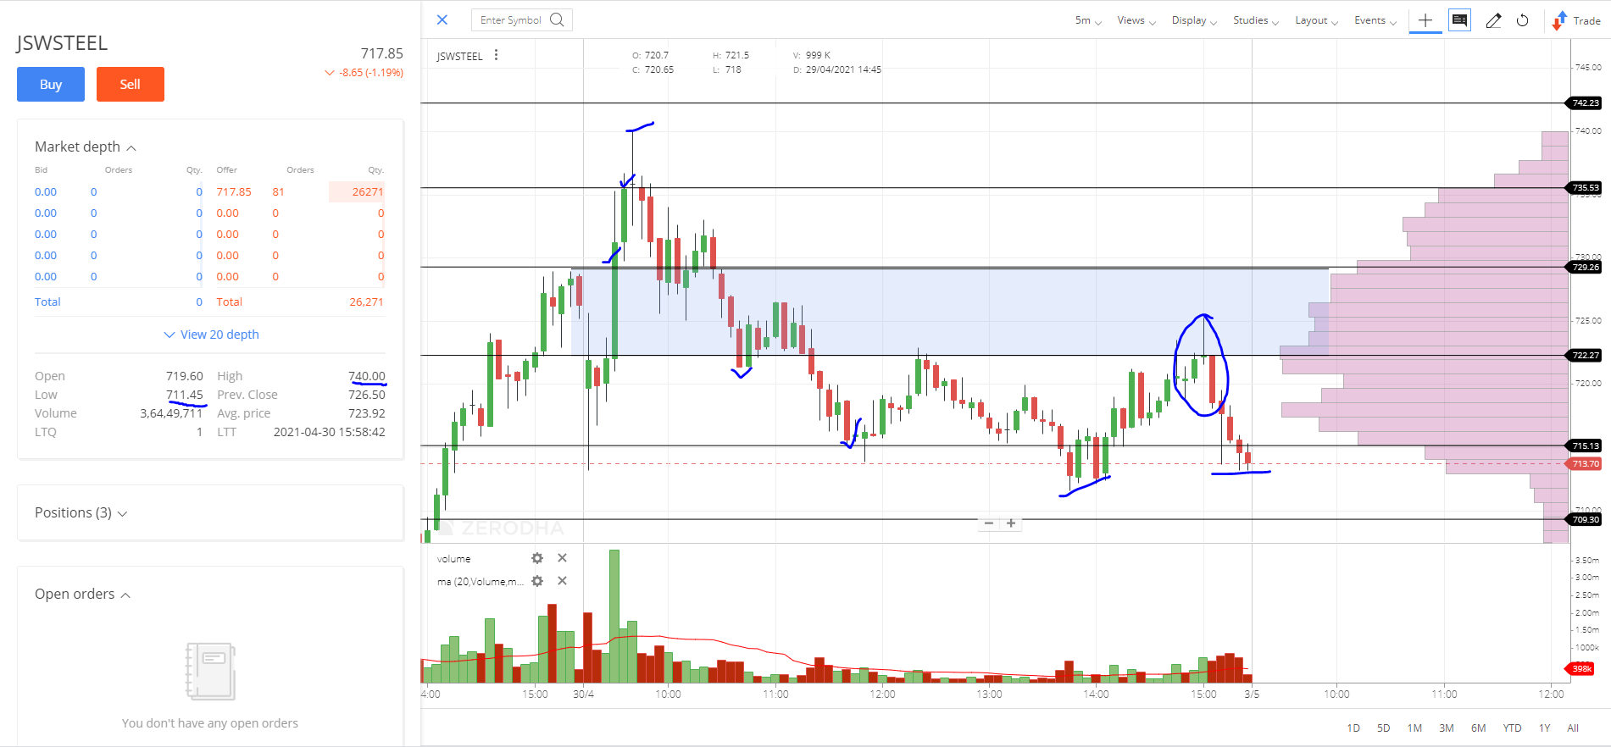This screenshot has height=747, width=1611.
Task: Click the JSWSTEEL chart legend label
Action: click(x=459, y=56)
